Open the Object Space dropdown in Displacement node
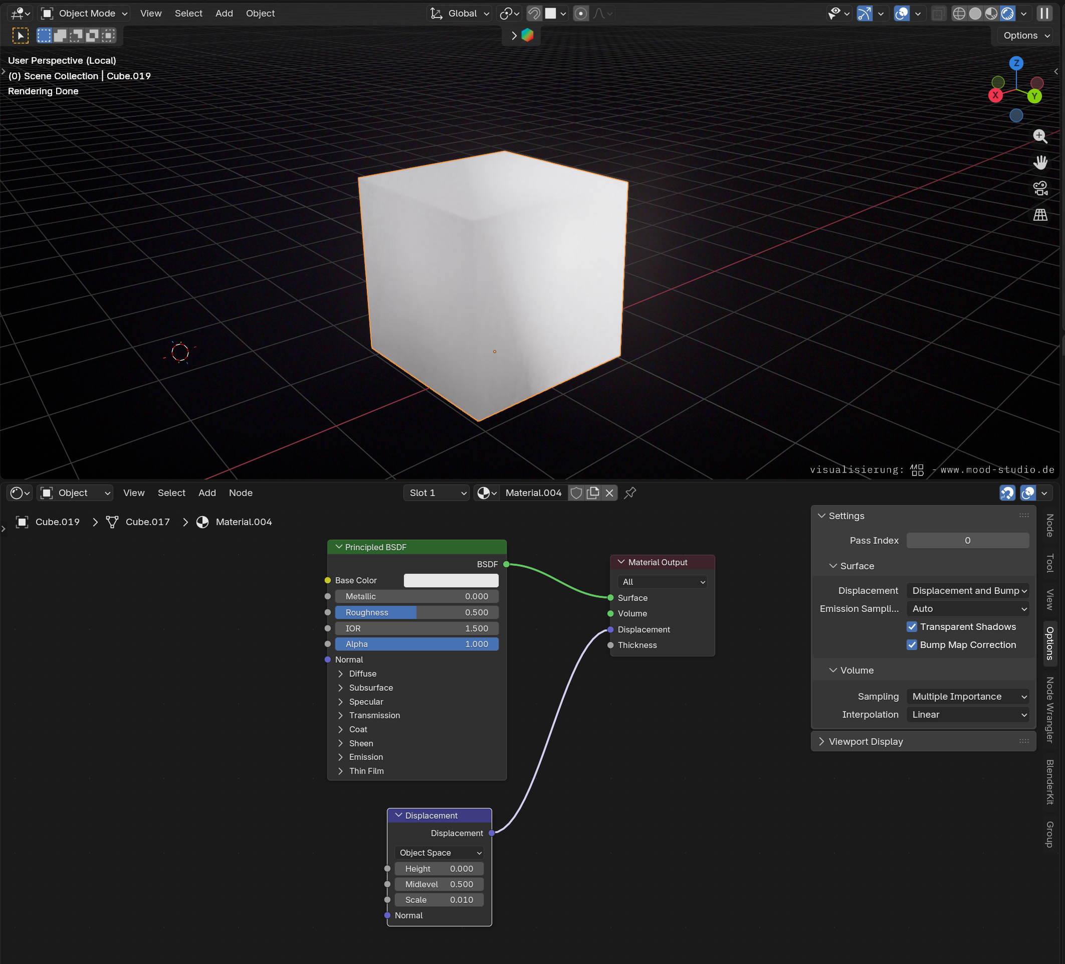1065x964 pixels. click(439, 853)
